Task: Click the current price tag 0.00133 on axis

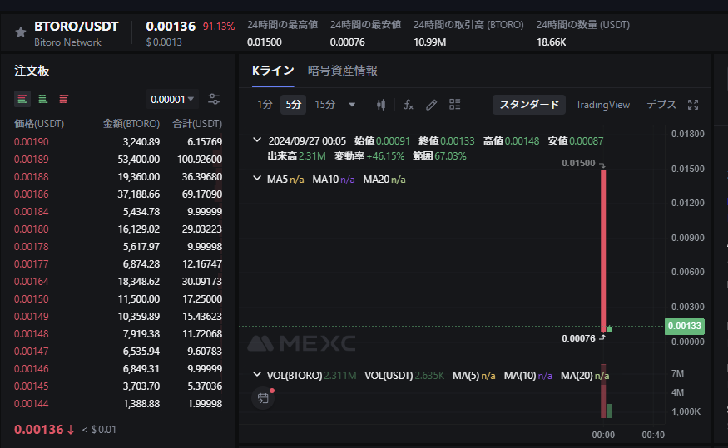Action: pyautogui.click(x=685, y=326)
